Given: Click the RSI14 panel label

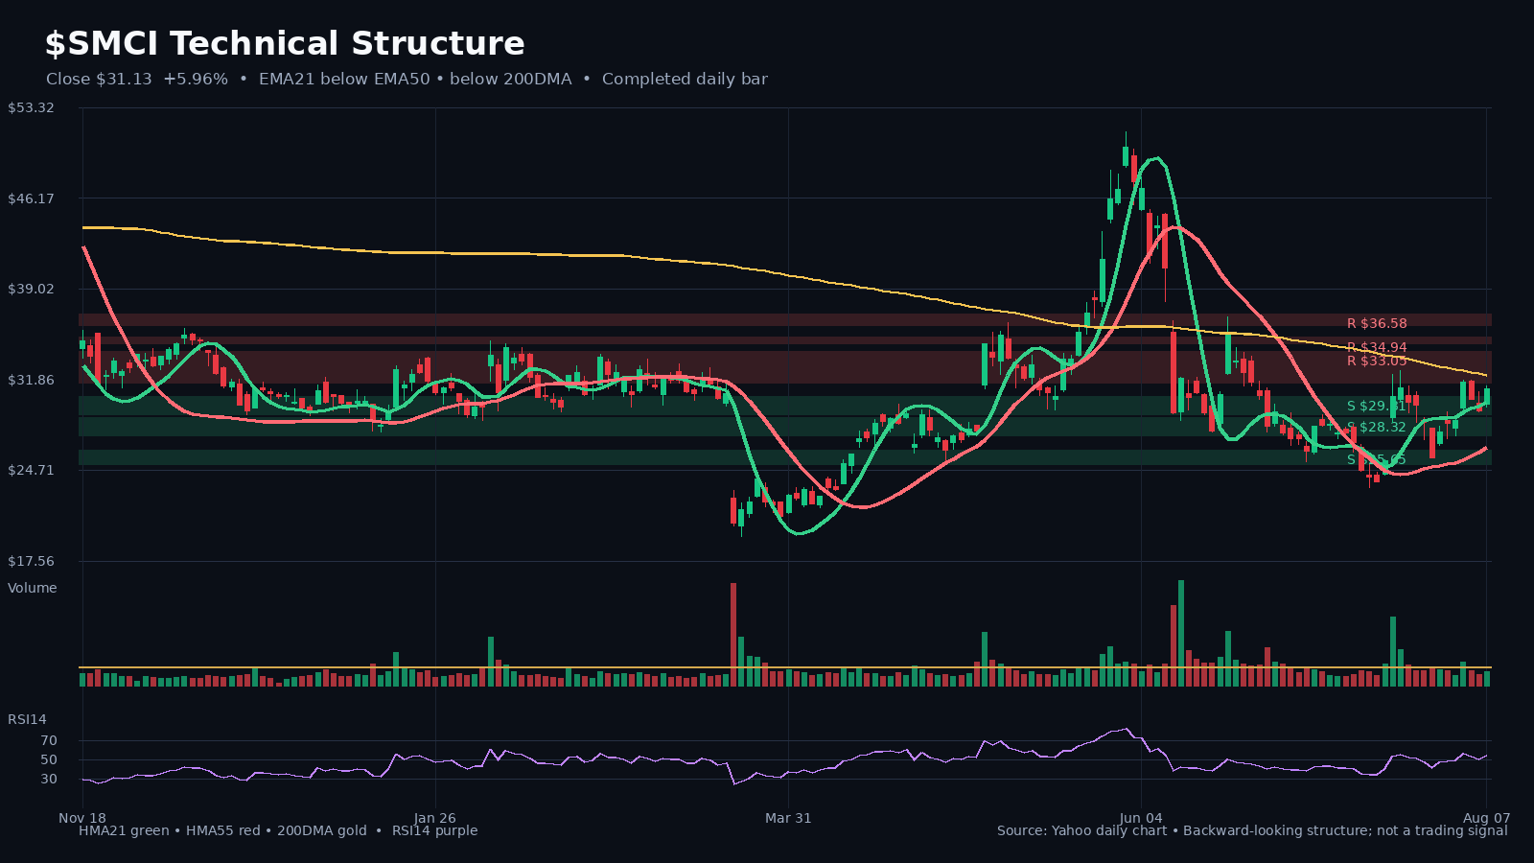Looking at the screenshot, I should [x=27, y=719].
